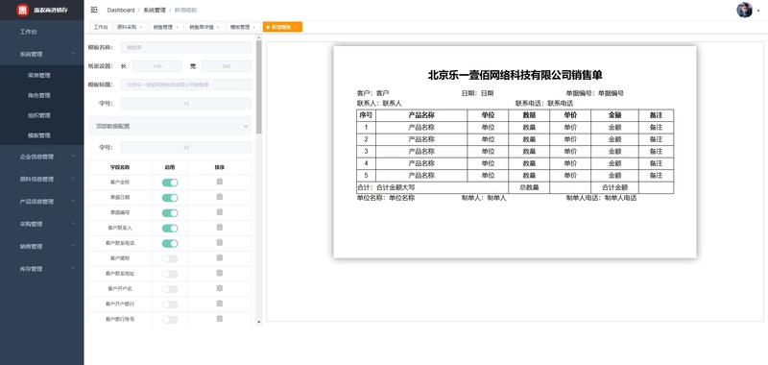Click sort icon in 客户联系地址 row
768x365 pixels.
[x=220, y=273]
